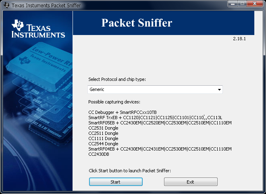266x194 pixels.
Task: Select the CC2544 Dongle text line
Action: tap(103, 144)
